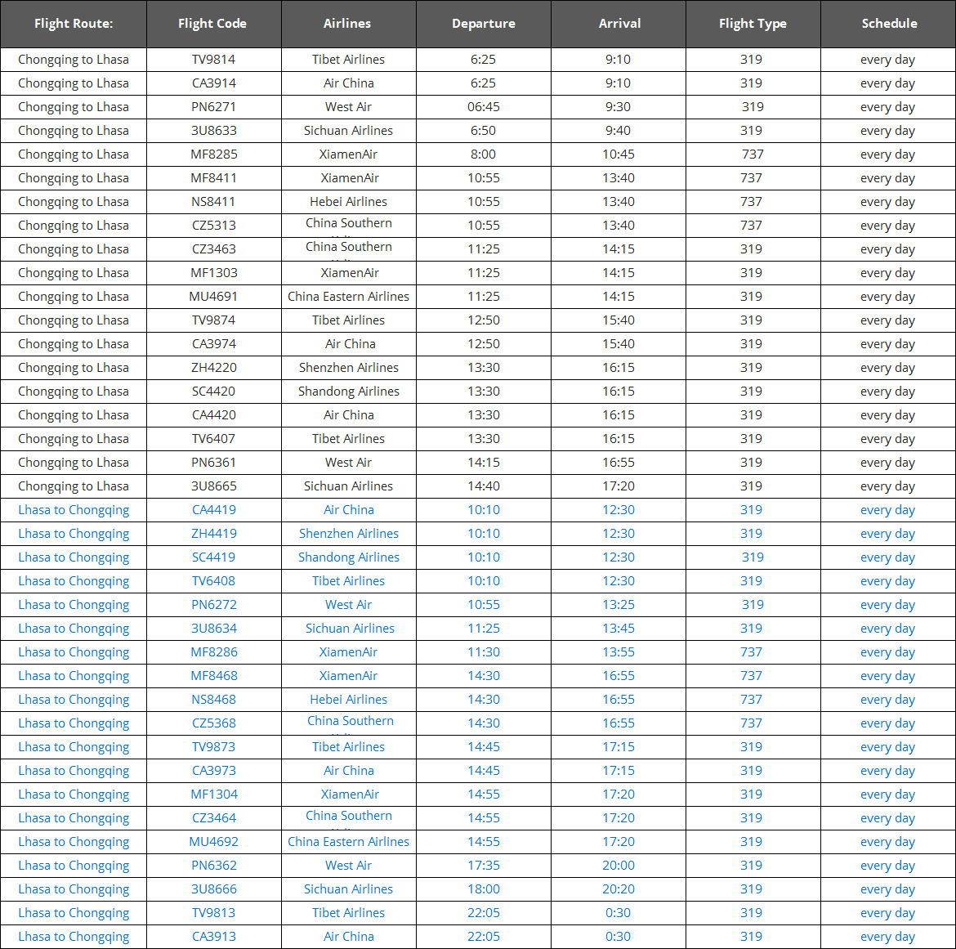Click flight code MF8411
Image resolution: width=956 pixels, height=949 pixels.
coord(213,179)
